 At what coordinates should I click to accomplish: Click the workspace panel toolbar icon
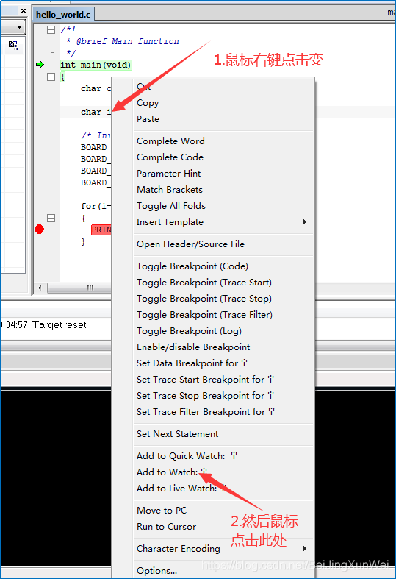pos(14,46)
